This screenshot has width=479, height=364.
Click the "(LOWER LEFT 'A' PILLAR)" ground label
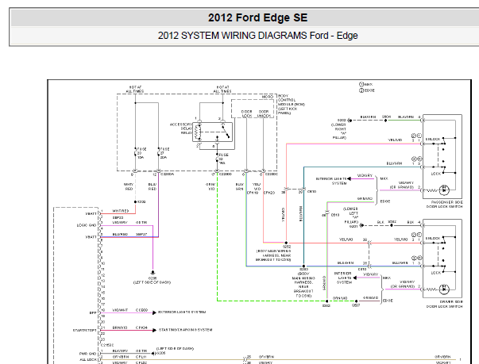tap(350, 215)
